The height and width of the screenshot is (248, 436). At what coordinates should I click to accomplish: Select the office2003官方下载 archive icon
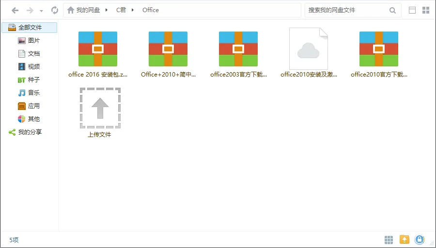(238, 49)
